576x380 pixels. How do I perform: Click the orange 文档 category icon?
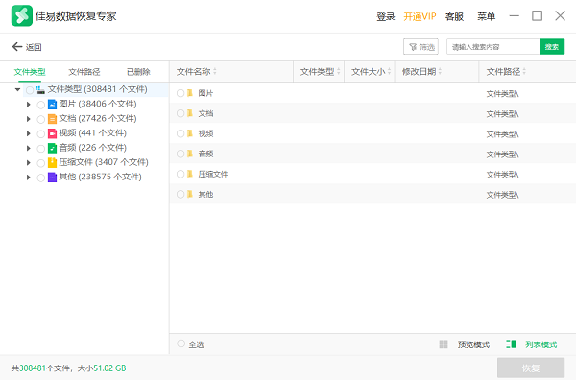pos(52,119)
